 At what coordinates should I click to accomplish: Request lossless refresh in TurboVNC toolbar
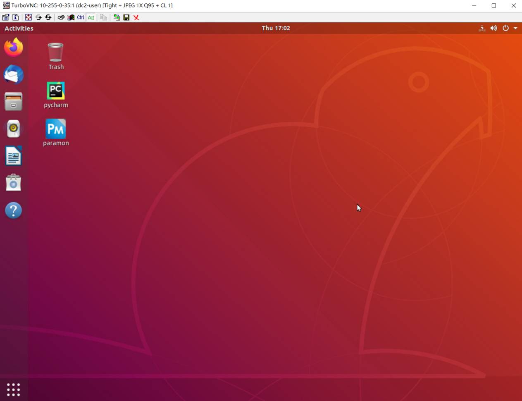[48, 17]
